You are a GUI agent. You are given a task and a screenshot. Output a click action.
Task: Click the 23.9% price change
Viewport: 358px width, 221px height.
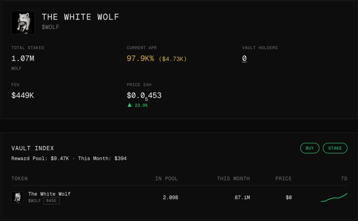pyautogui.click(x=141, y=105)
